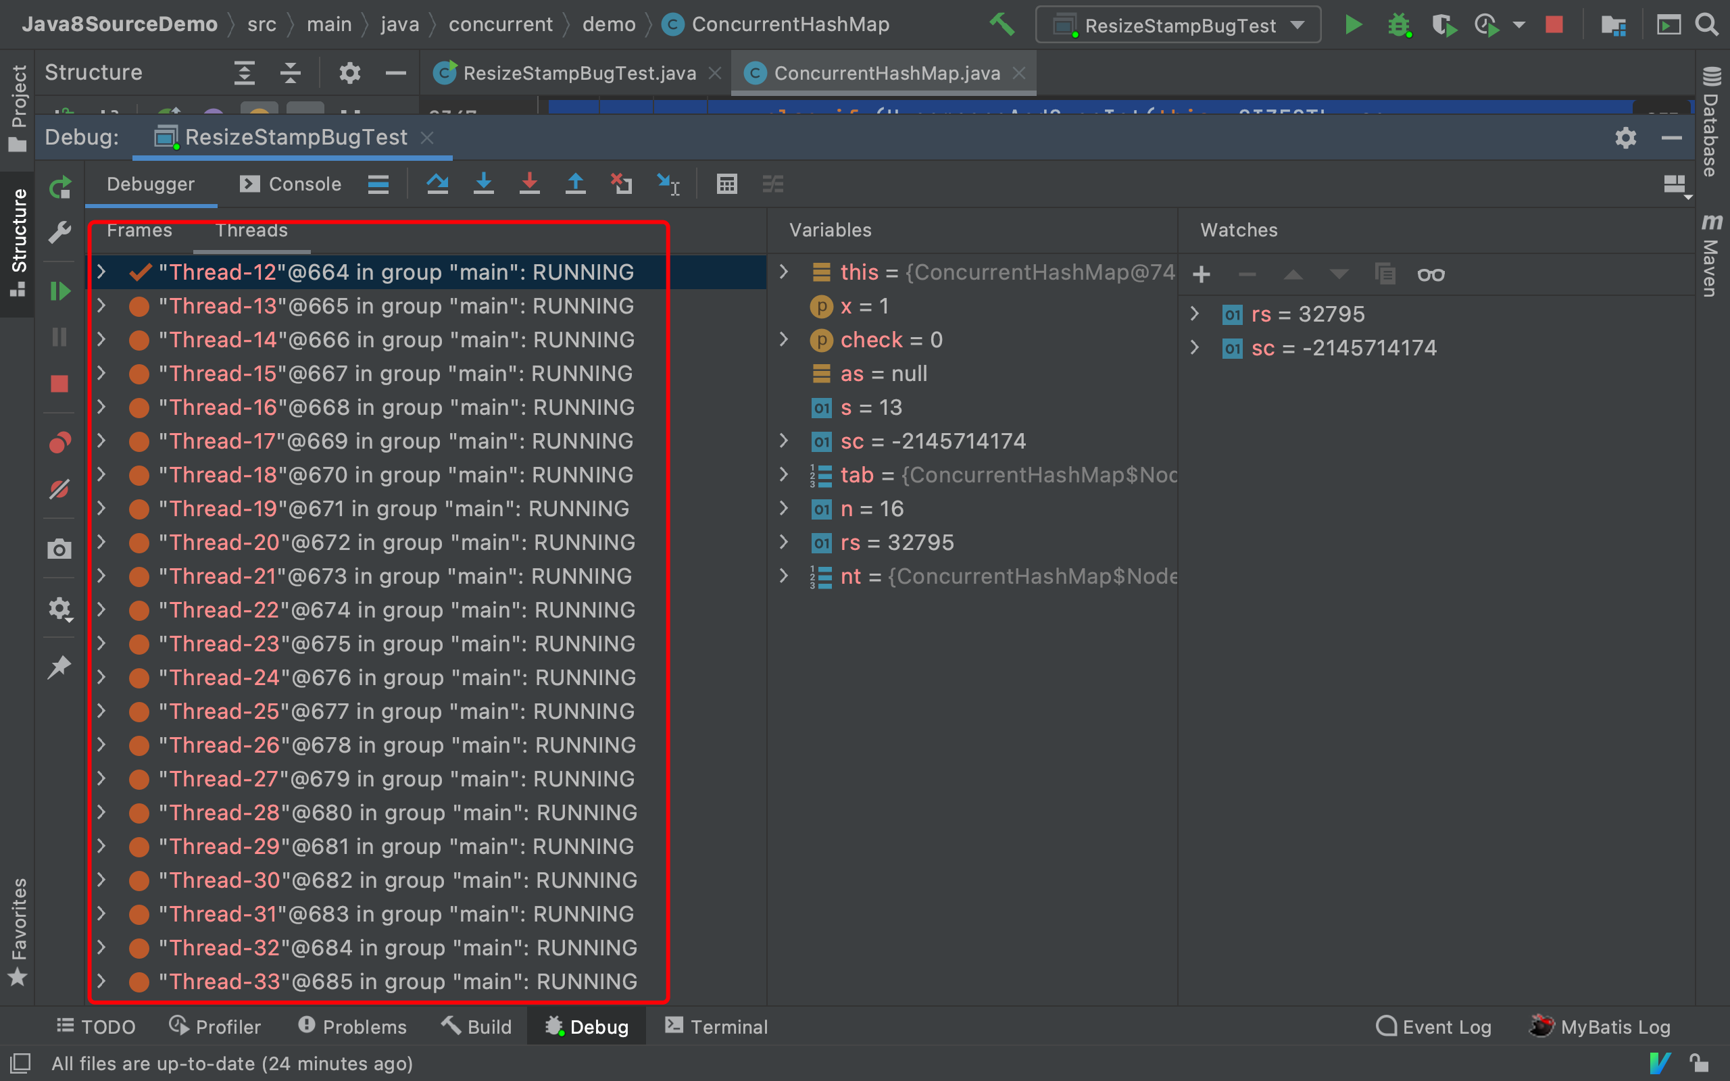Run with coverage shield icon
The width and height of the screenshot is (1730, 1081).
click(x=1444, y=26)
